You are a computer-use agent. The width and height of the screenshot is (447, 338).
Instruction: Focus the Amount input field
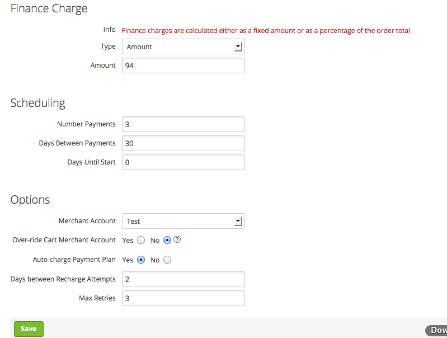click(x=183, y=65)
